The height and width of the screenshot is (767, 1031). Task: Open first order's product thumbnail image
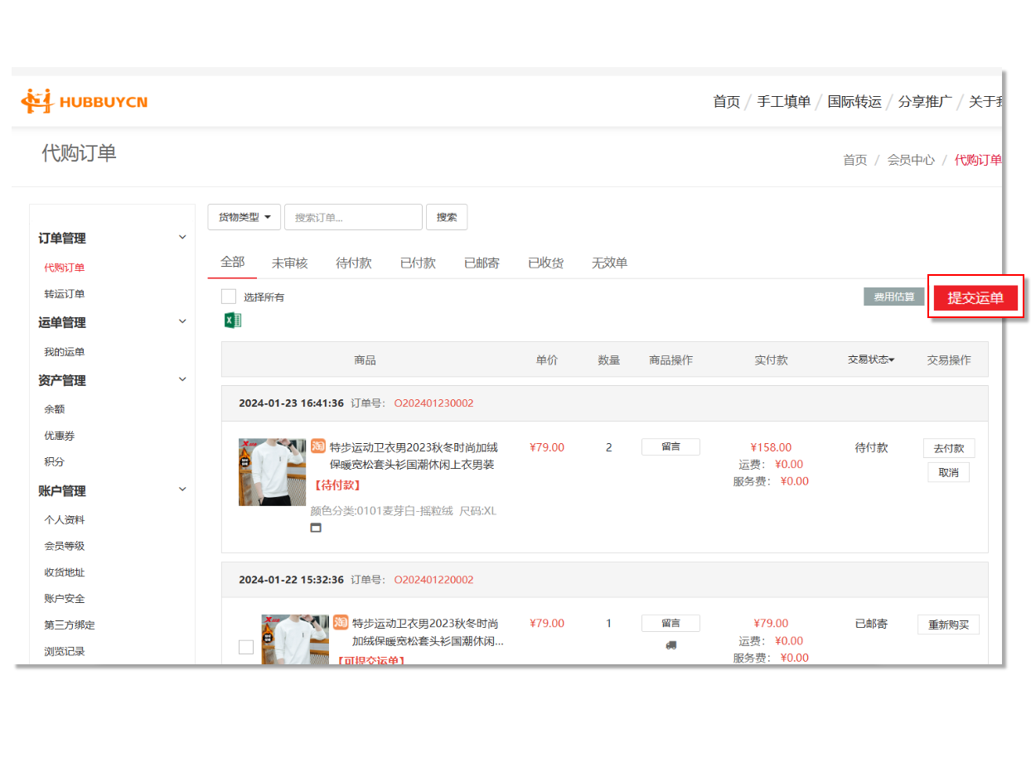point(272,472)
